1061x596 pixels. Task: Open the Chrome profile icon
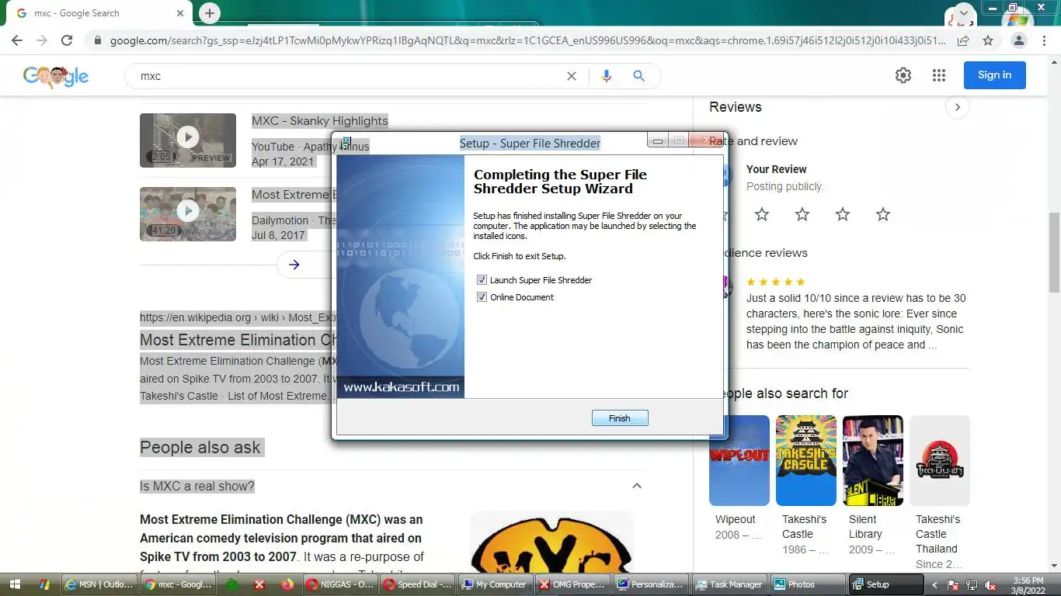1019,41
